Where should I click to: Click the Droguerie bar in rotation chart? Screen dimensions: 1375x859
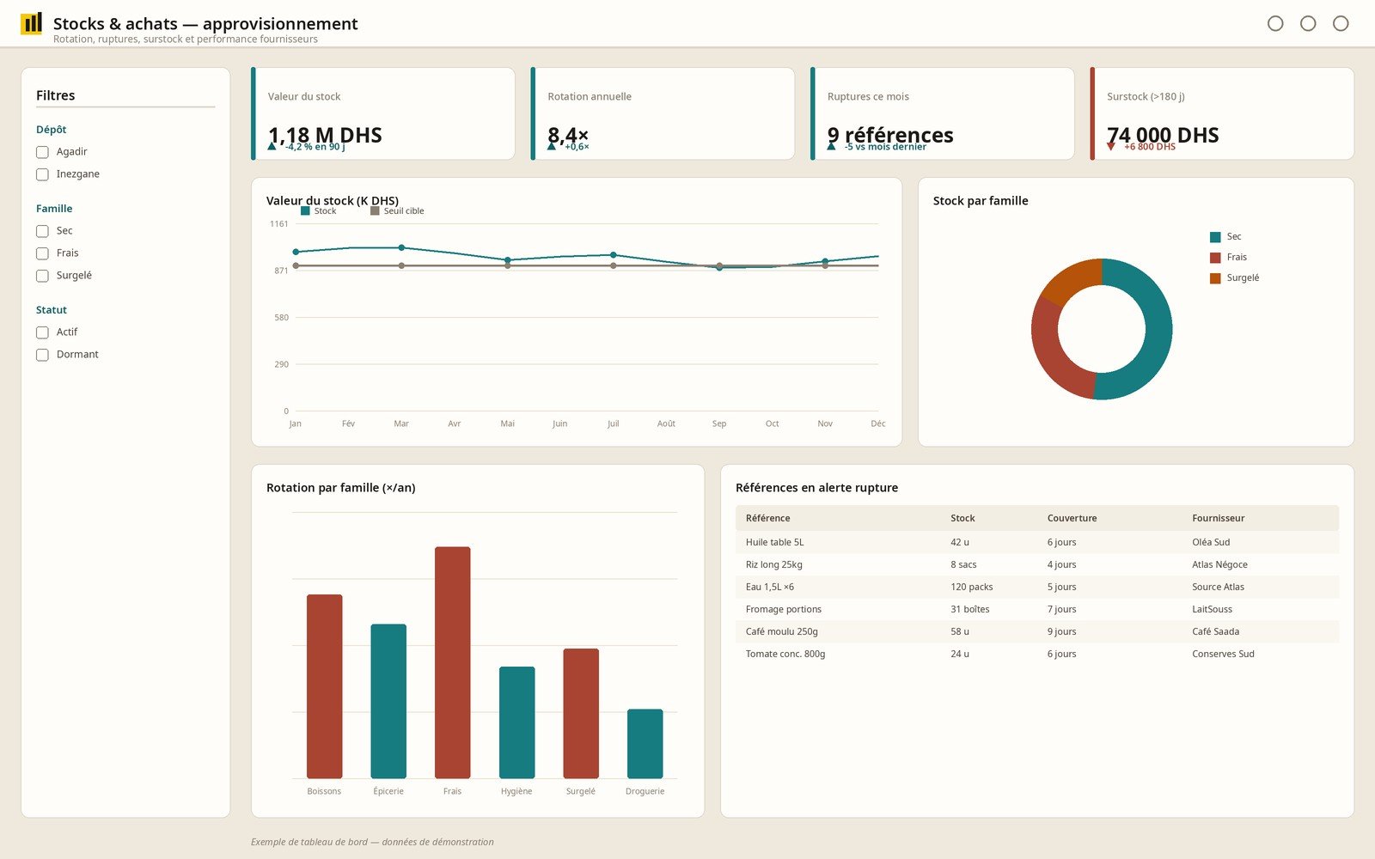pos(645,744)
